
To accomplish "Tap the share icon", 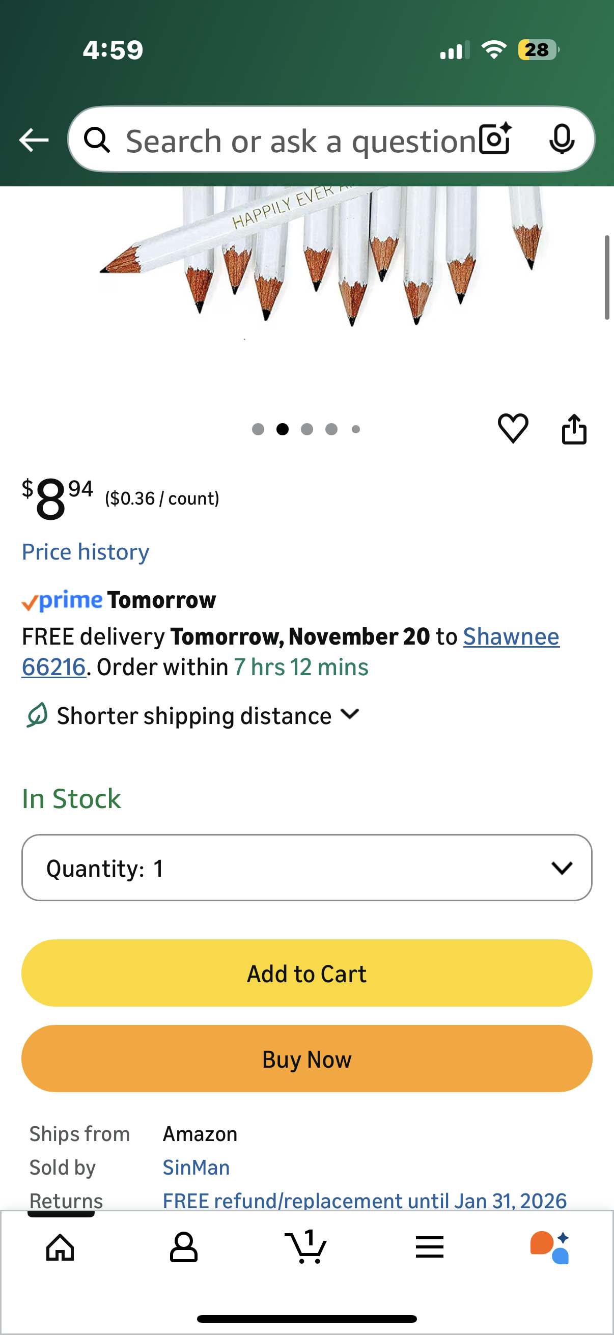I will [x=574, y=429].
